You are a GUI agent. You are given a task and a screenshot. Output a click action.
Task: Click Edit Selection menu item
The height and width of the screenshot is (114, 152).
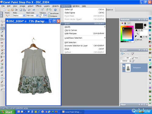[x=83, y=43]
